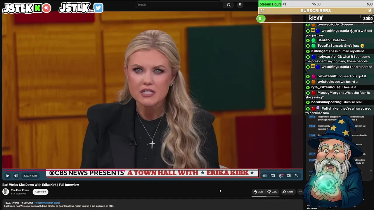The image size is (374, 210).
Task: Open The Free Press channel name link
Action: [x=20, y=190]
